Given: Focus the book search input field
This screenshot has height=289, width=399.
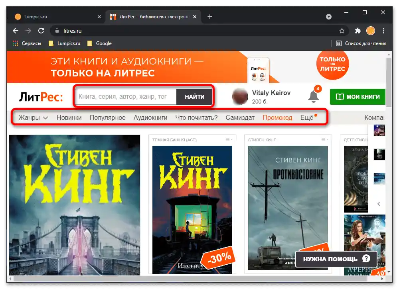Looking at the screenshot, I should click(126, 97).
